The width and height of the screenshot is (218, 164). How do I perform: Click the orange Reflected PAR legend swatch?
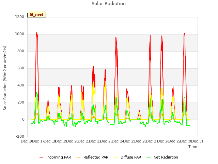coord(79,158)
